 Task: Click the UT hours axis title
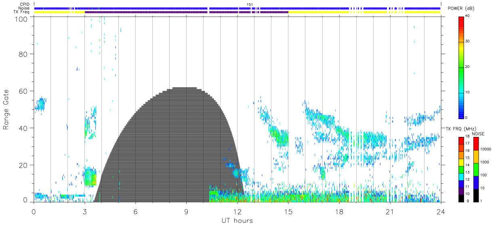pyautogui.click(x=237, y=221)
